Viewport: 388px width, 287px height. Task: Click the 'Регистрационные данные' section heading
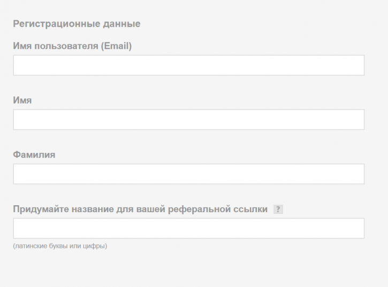tap(77, 24)
